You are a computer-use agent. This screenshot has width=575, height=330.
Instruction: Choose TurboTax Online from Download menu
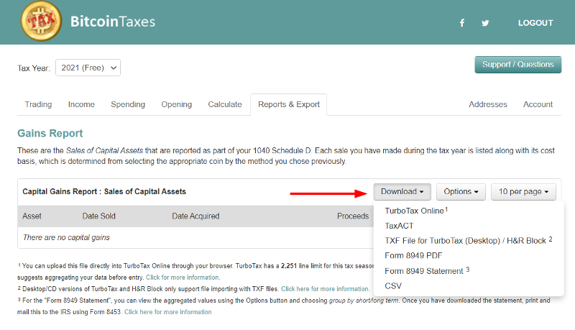(x=416, y=211)
